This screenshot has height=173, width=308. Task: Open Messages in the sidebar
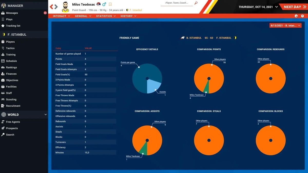12,13
